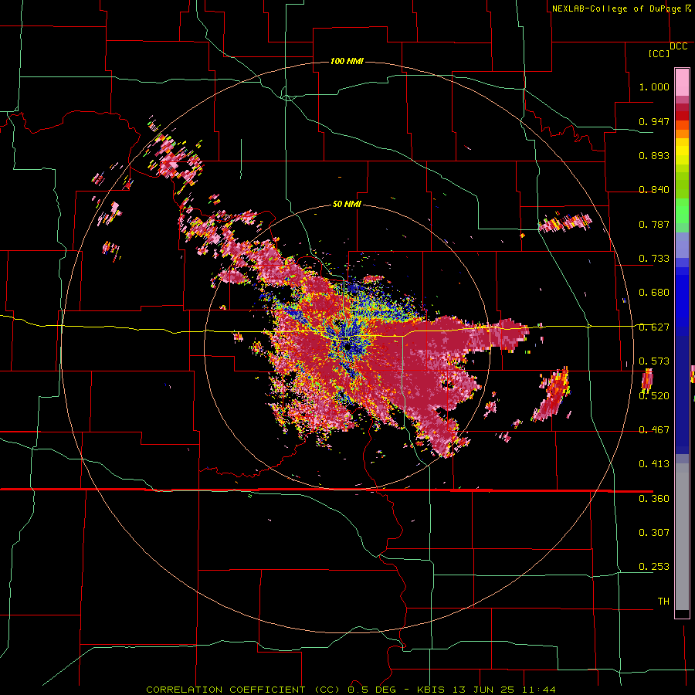Click the 100 NMI range ring label

[x=347, y=61]
